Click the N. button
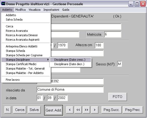Screen dimensions: 147x118 tap(8, 110)
